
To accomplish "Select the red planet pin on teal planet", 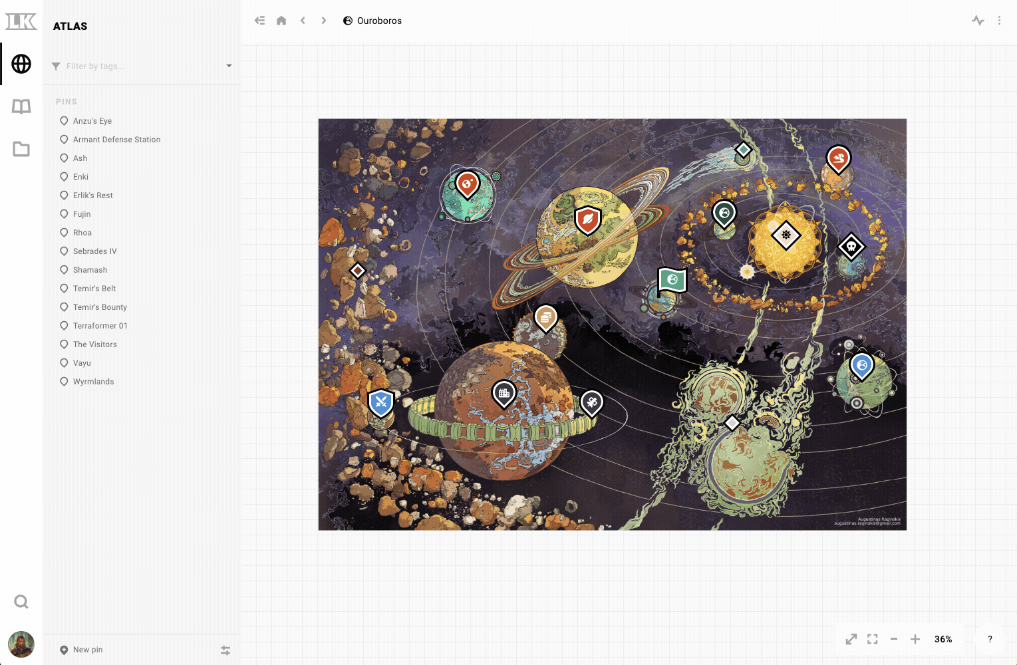I will (x=468, y=184).
